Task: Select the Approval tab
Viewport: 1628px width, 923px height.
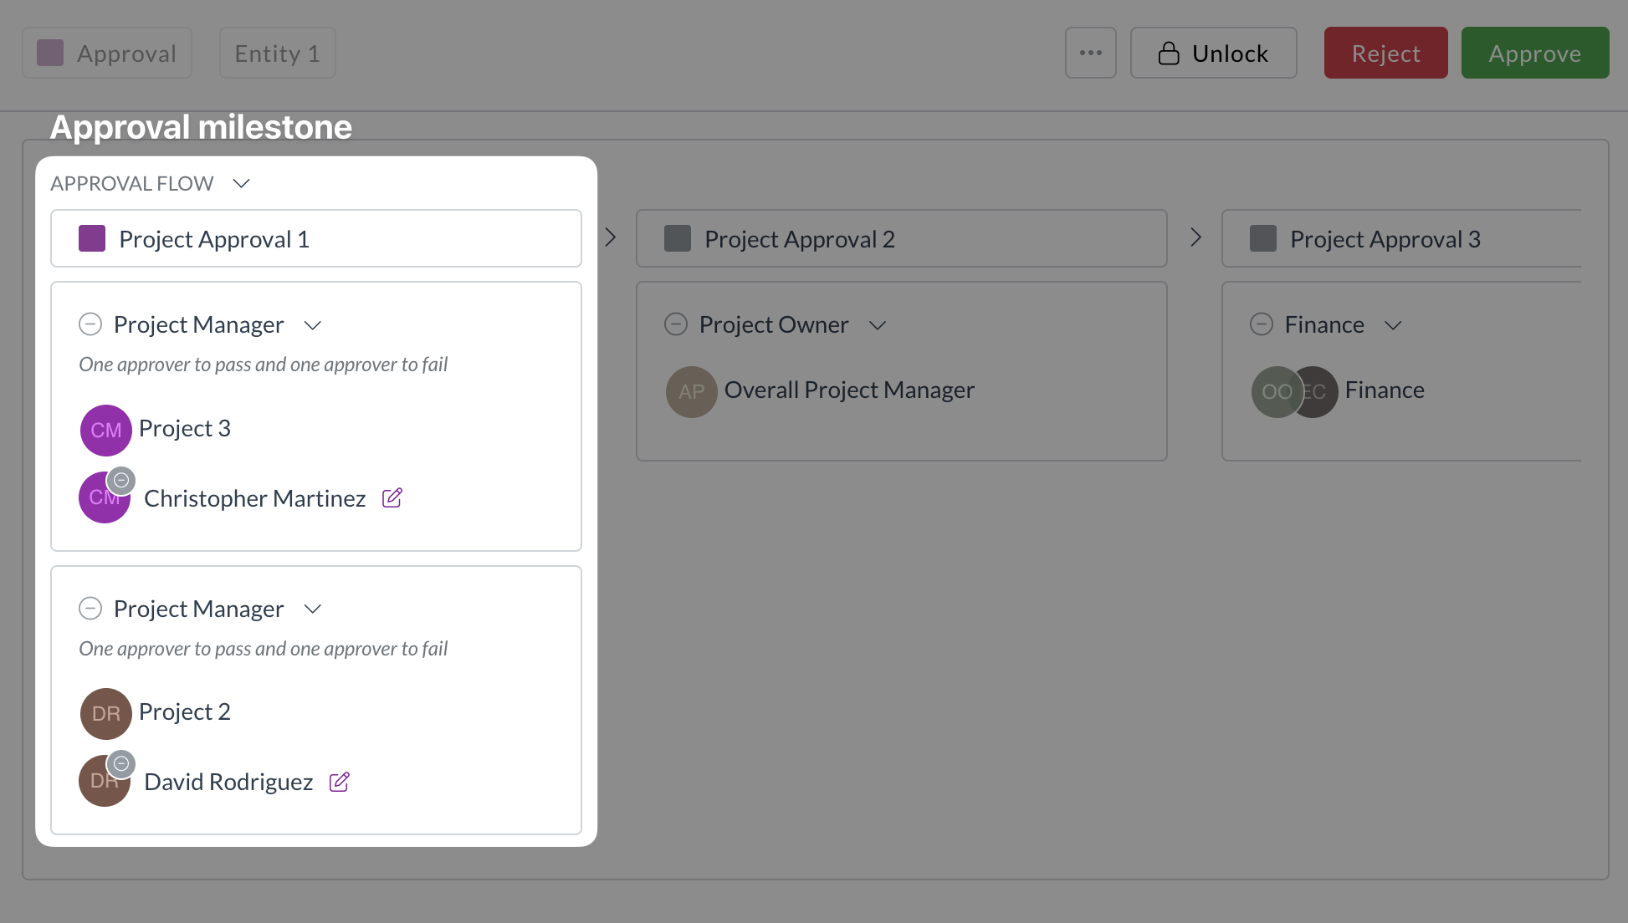Action: coord(107,53)
